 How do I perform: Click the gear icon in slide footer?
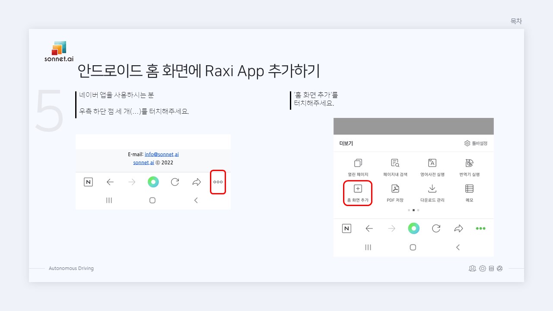[x=483, y=268]
